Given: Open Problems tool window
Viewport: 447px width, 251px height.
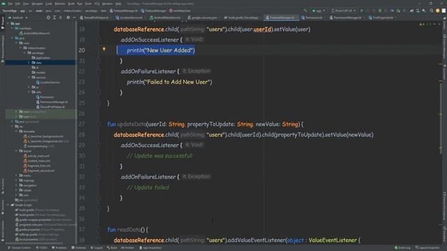Looking at the screenshot, I should click(59, 248).
